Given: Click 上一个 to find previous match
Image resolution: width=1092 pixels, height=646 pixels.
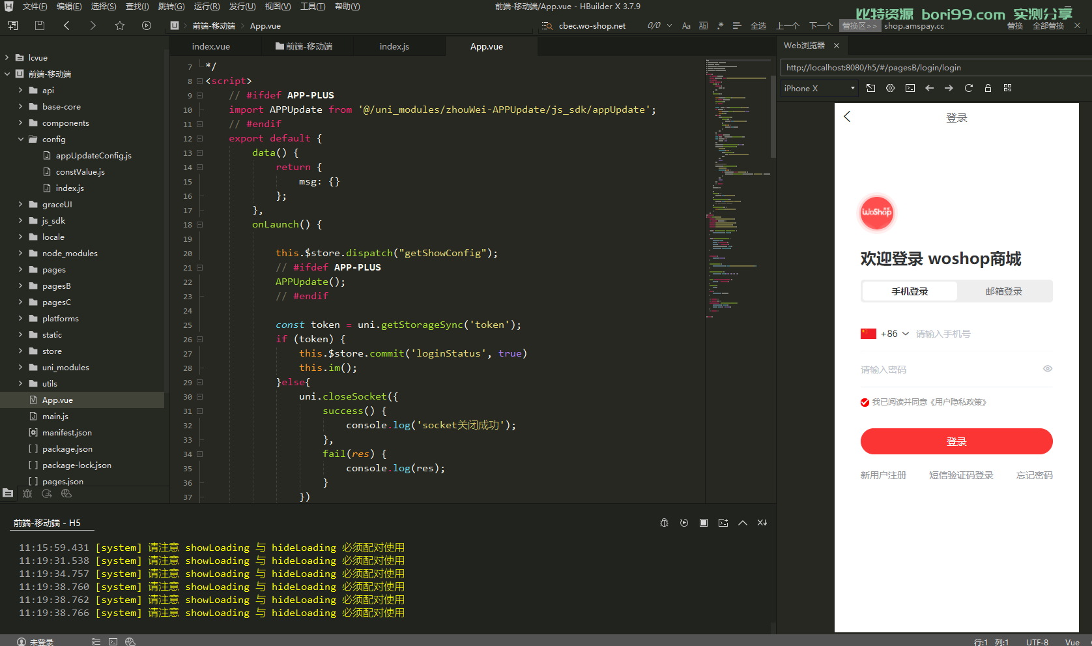Looking at the screenshot, I should point(788,26).
